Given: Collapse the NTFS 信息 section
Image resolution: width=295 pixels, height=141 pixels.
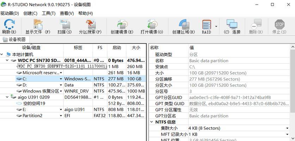Looking at the screenshot, I should pyautogui.click(x=152, y=122).
